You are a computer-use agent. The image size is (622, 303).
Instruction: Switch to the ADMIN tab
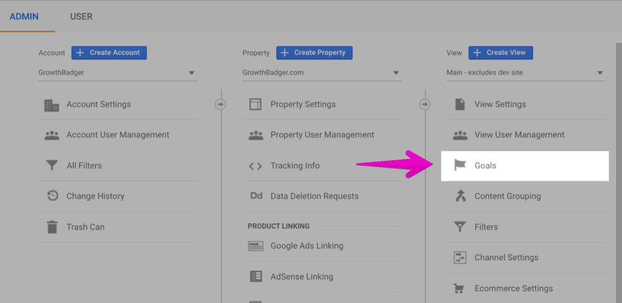click(x=24, y=17)
